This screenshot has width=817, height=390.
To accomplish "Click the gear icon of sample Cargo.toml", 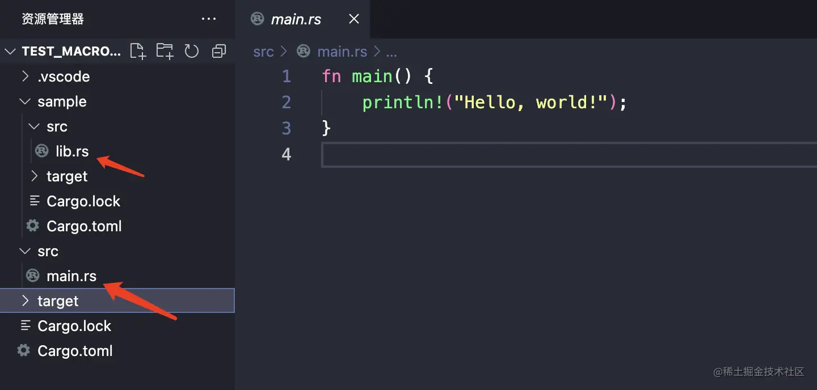I will pyautogui.click(x=33, y=226).
